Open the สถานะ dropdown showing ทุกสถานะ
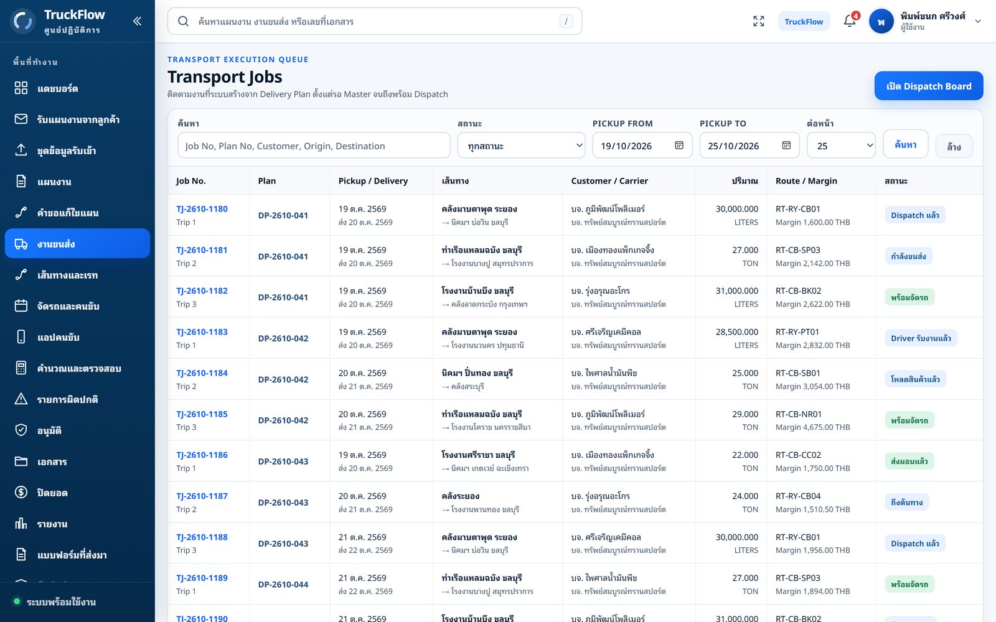This screenshot has width=996, height=622. click(521, 146)
